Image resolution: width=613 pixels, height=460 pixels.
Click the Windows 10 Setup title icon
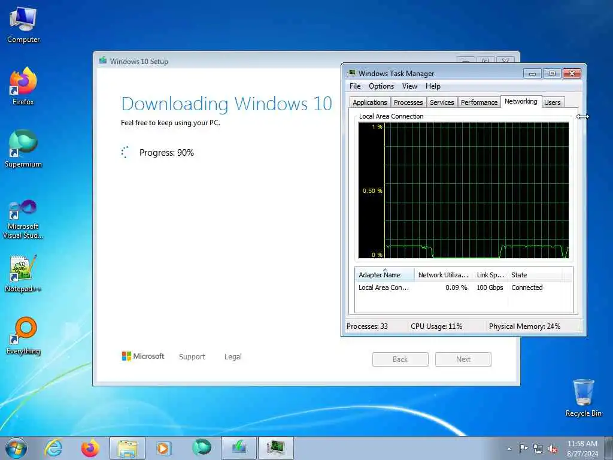103,60
